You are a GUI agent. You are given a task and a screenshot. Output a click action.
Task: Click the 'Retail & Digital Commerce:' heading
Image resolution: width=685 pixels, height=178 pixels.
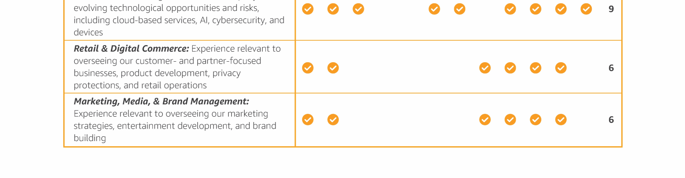pyautogui.click(x=131, y=49)
